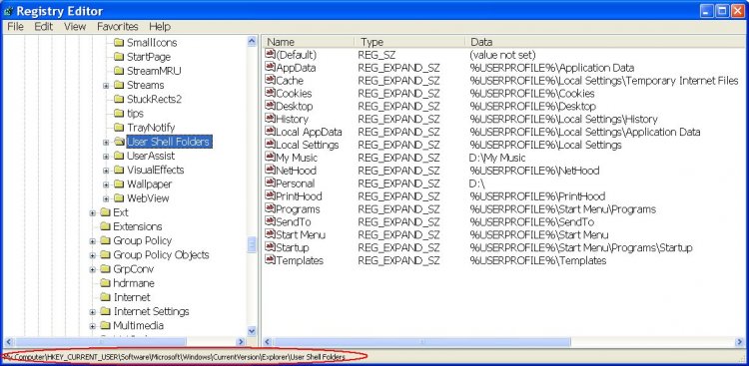Click the StuckRects2 folder icon
This screenshot has height=366, width=749.
pyautogui.click(x=119, y=100)
